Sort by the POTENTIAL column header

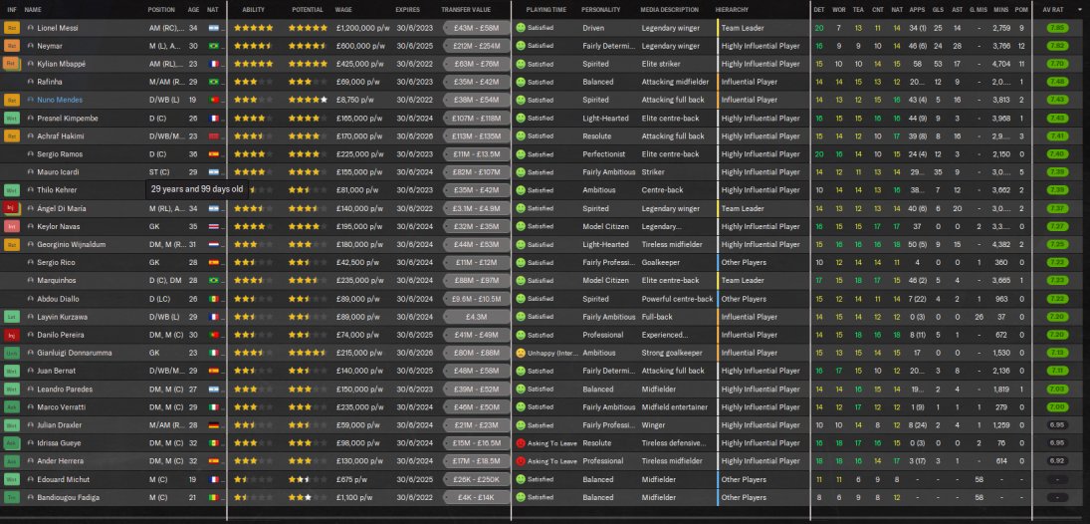pos(308,10)
